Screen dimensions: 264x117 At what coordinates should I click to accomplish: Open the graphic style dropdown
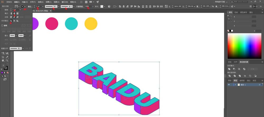pyautogui.click(x=104, y=6)
